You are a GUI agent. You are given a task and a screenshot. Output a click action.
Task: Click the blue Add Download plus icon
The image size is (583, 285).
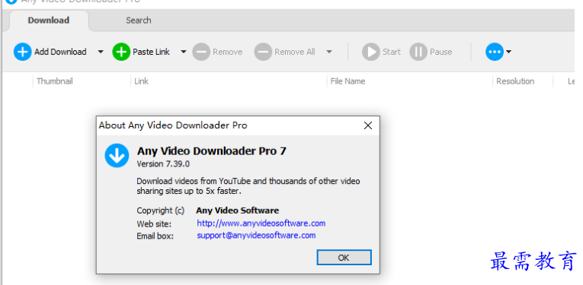tap(22, 52)
